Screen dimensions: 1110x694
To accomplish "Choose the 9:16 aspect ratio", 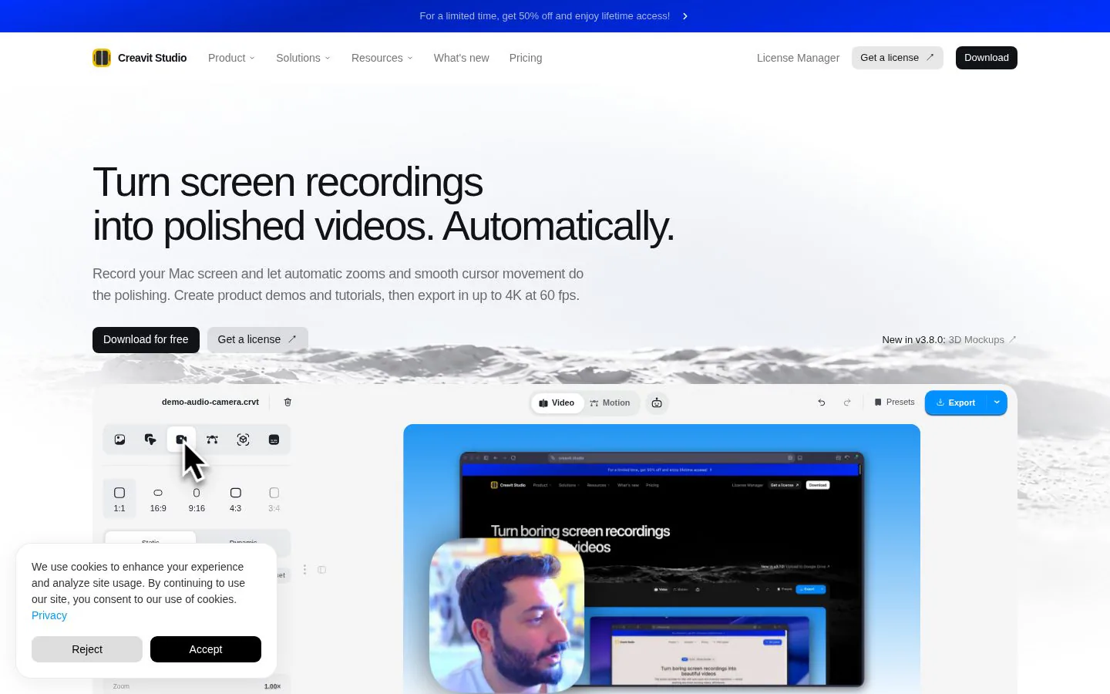I will [x=197, y=499].
